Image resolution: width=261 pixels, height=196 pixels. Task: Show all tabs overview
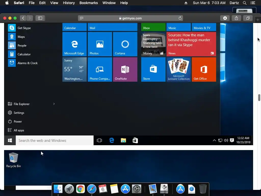[x=248, y=18]
